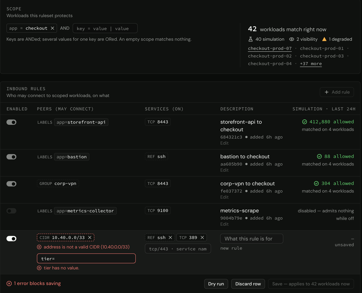Click the REF ssh chip in bastion row
This screenshot has width=362, height=293.
click(x=157, y=157)
